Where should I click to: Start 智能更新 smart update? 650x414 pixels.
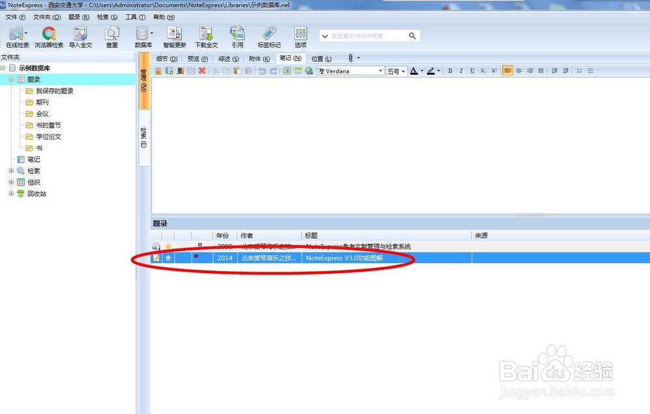pyautogui.click(x=174, y=36)
